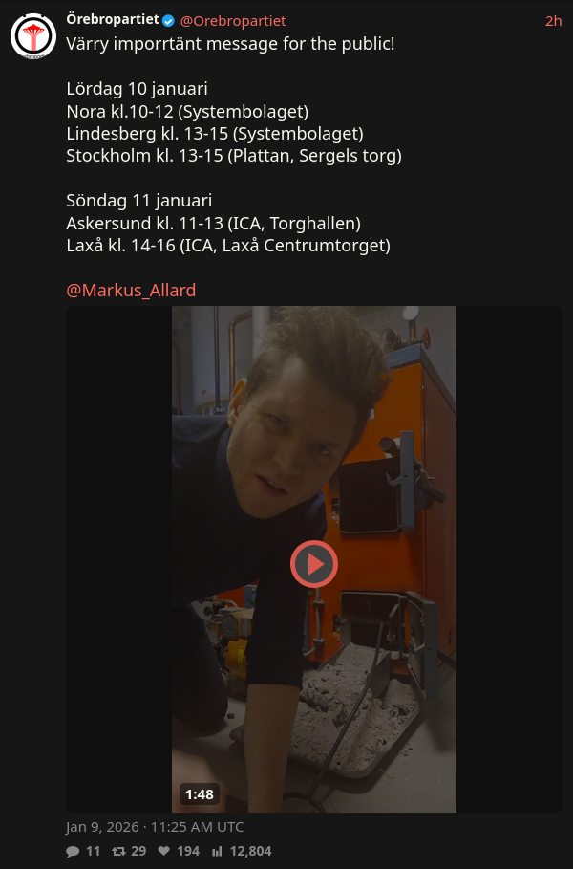Click the blue verified badge icon
Screen dimensions: 573x869
click(x=168, y=21)
